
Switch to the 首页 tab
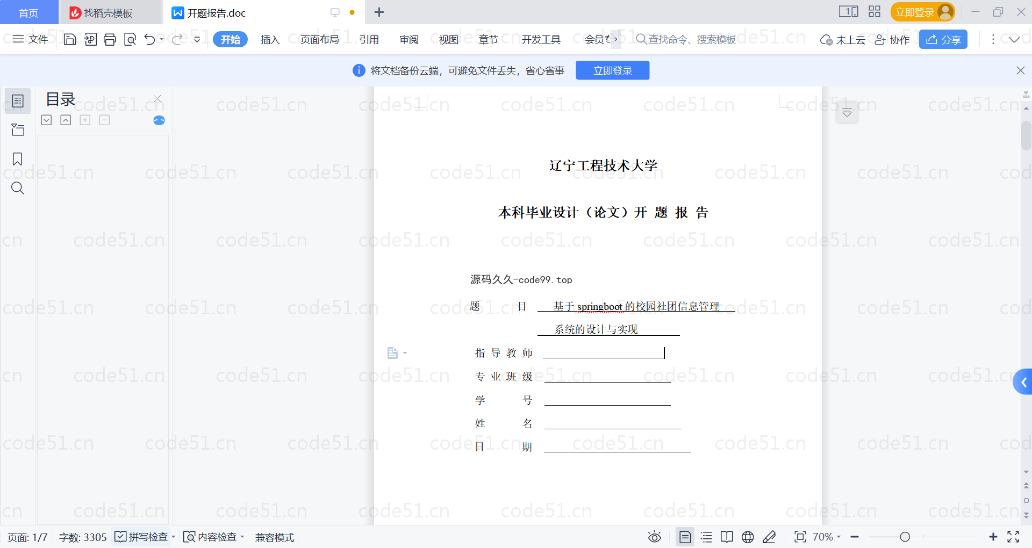tap(28, 12)
